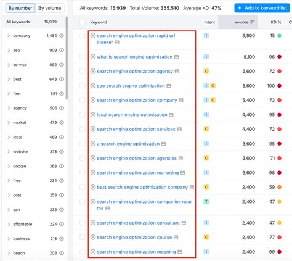Open the SERP icon beside 'search engine optimization services'
Screen dimensions: 292x261
click(x=179, y=129)
